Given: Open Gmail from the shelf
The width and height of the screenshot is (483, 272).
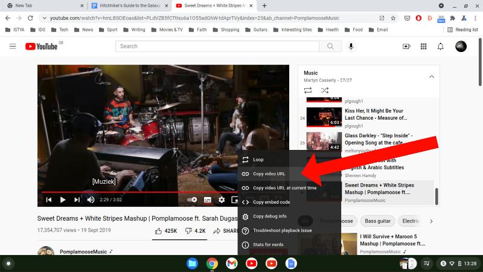Looking at the screenshot, I should (x=232, y=264).
